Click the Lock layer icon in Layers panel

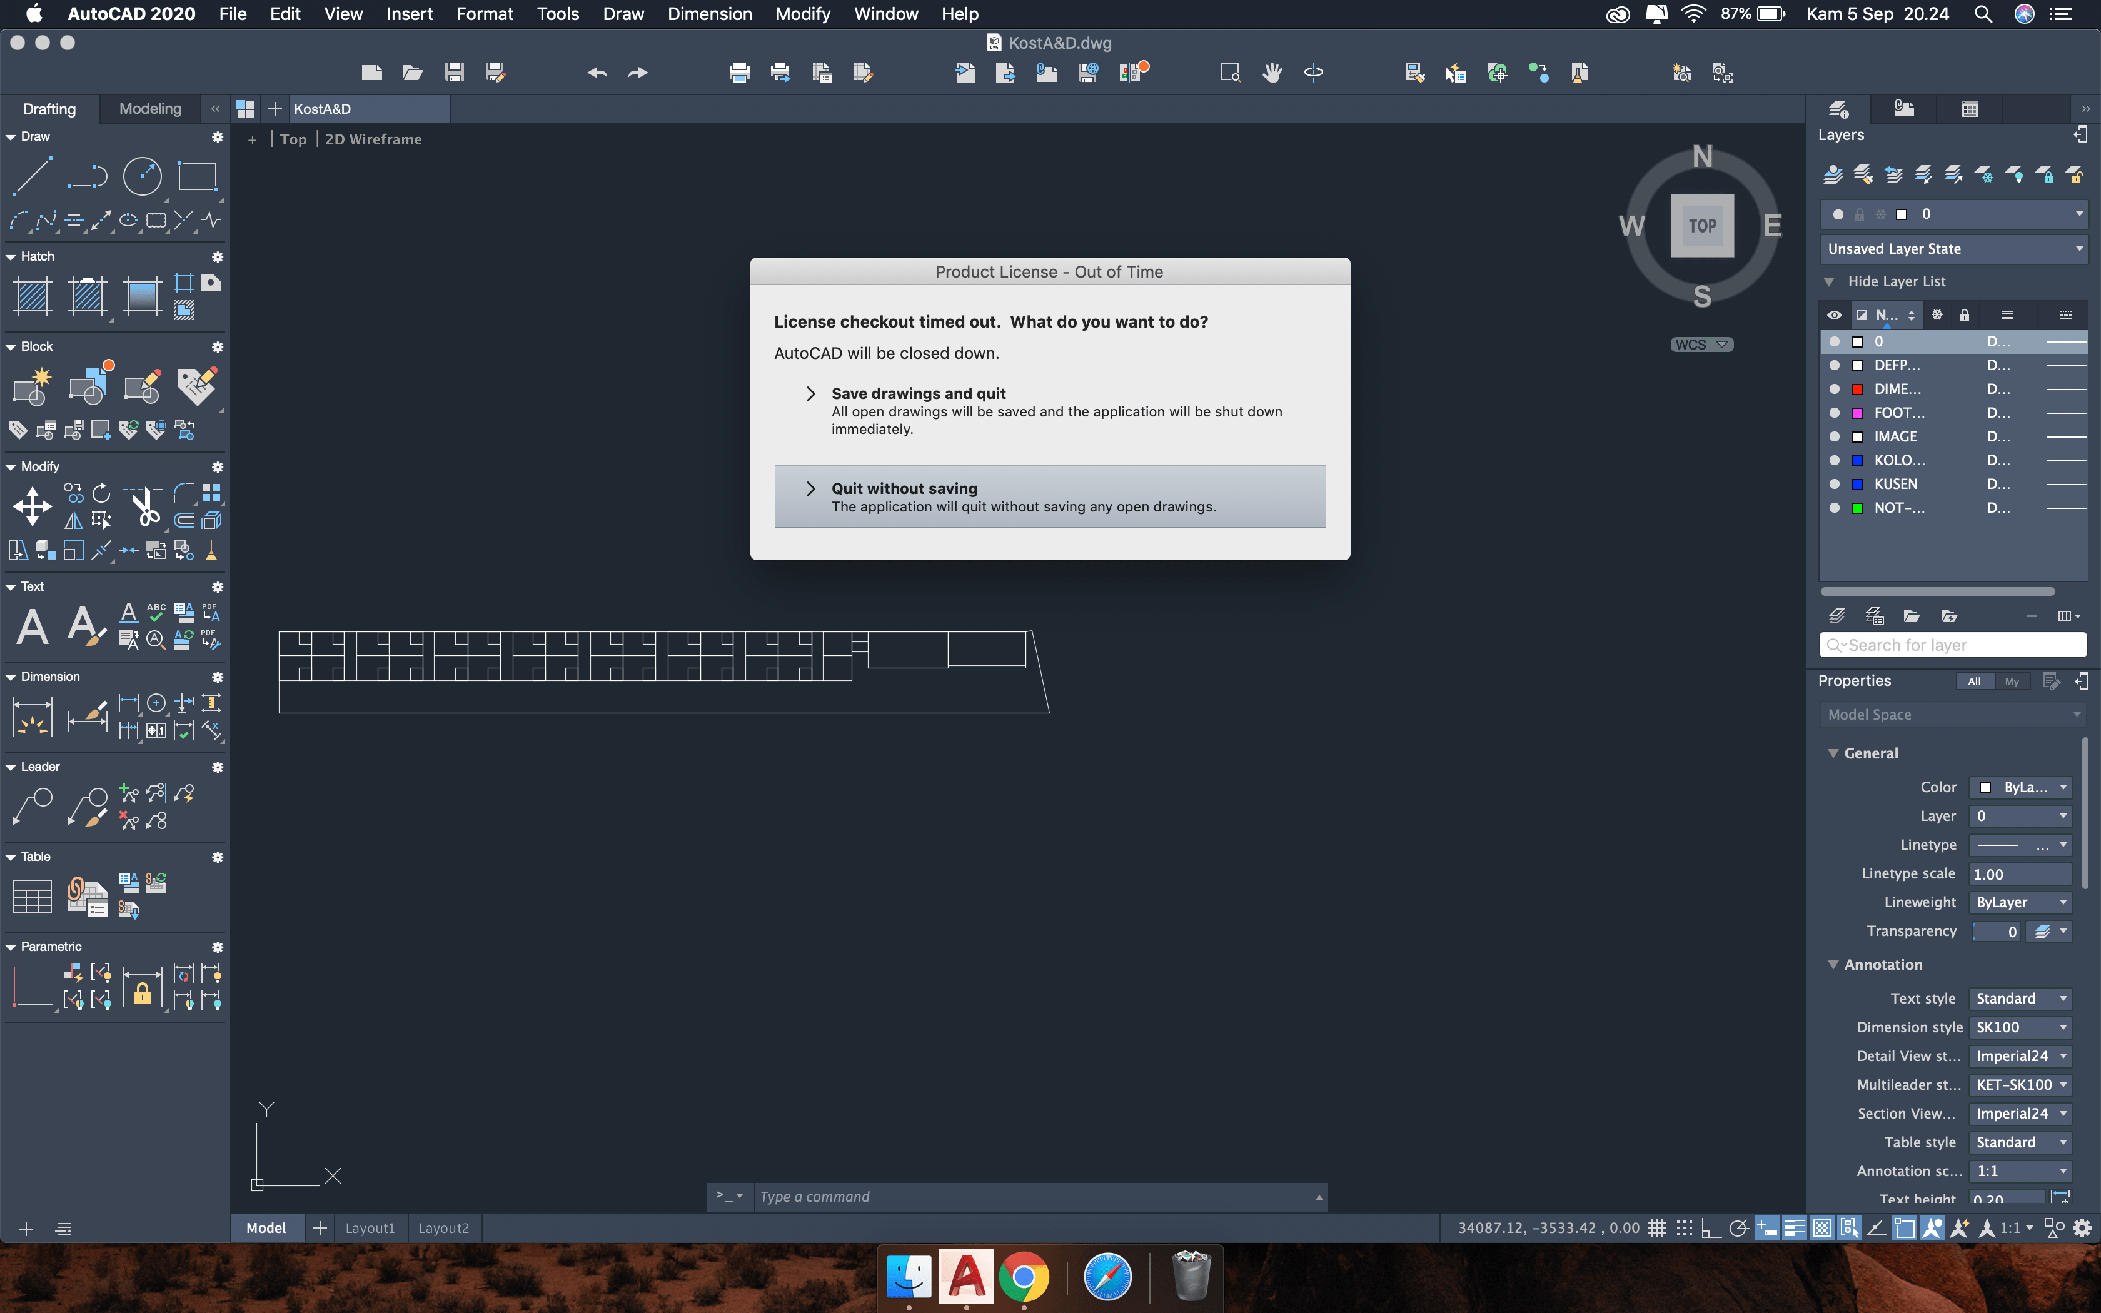tap(2045, 174)
